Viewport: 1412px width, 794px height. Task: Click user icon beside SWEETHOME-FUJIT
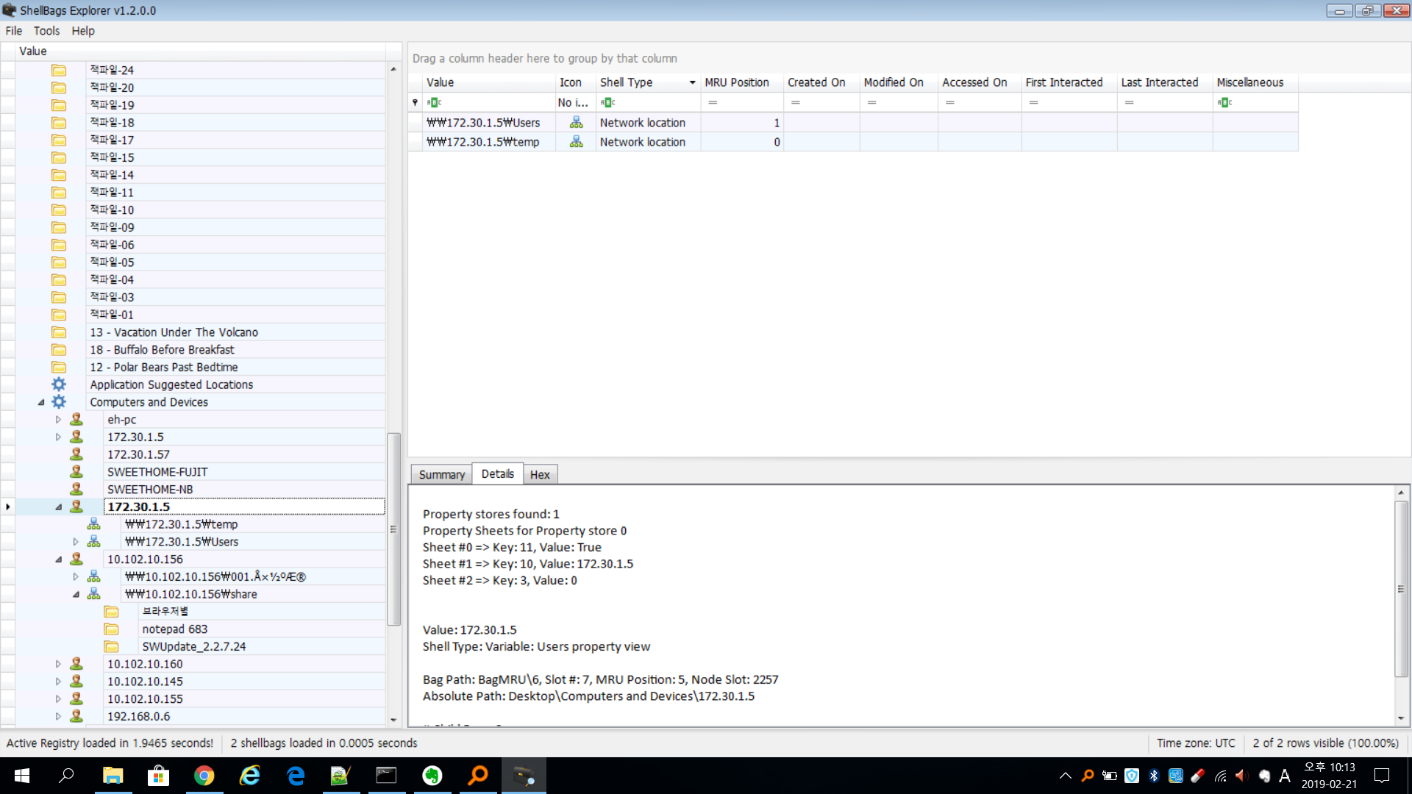pos(76,472)
